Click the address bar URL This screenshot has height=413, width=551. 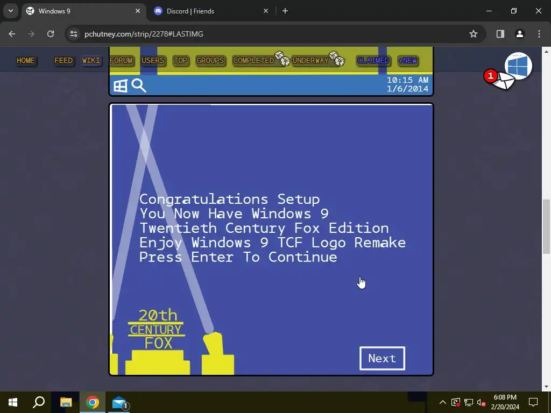[144, 34]
